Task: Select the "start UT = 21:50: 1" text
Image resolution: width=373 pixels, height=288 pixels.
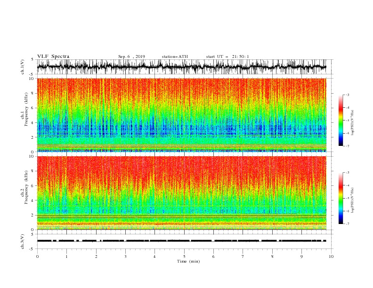Action: pyautogui.click(x=227, y=56)
